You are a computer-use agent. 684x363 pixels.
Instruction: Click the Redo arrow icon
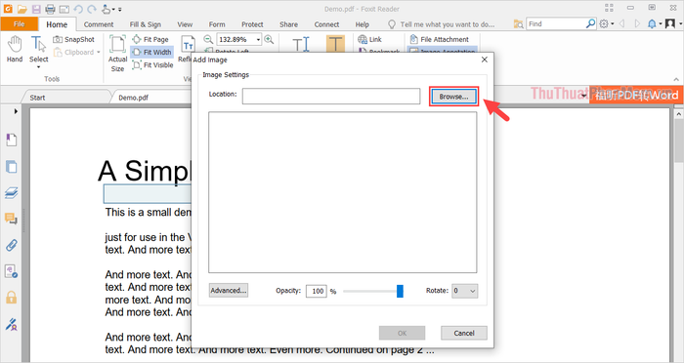point(92,9)
